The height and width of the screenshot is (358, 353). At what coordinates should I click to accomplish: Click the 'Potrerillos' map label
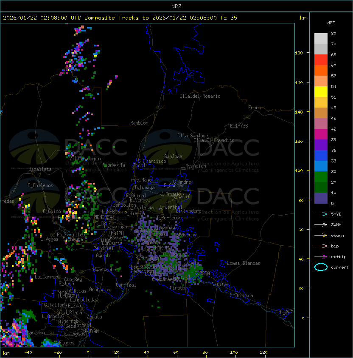[x=71, y=234]
